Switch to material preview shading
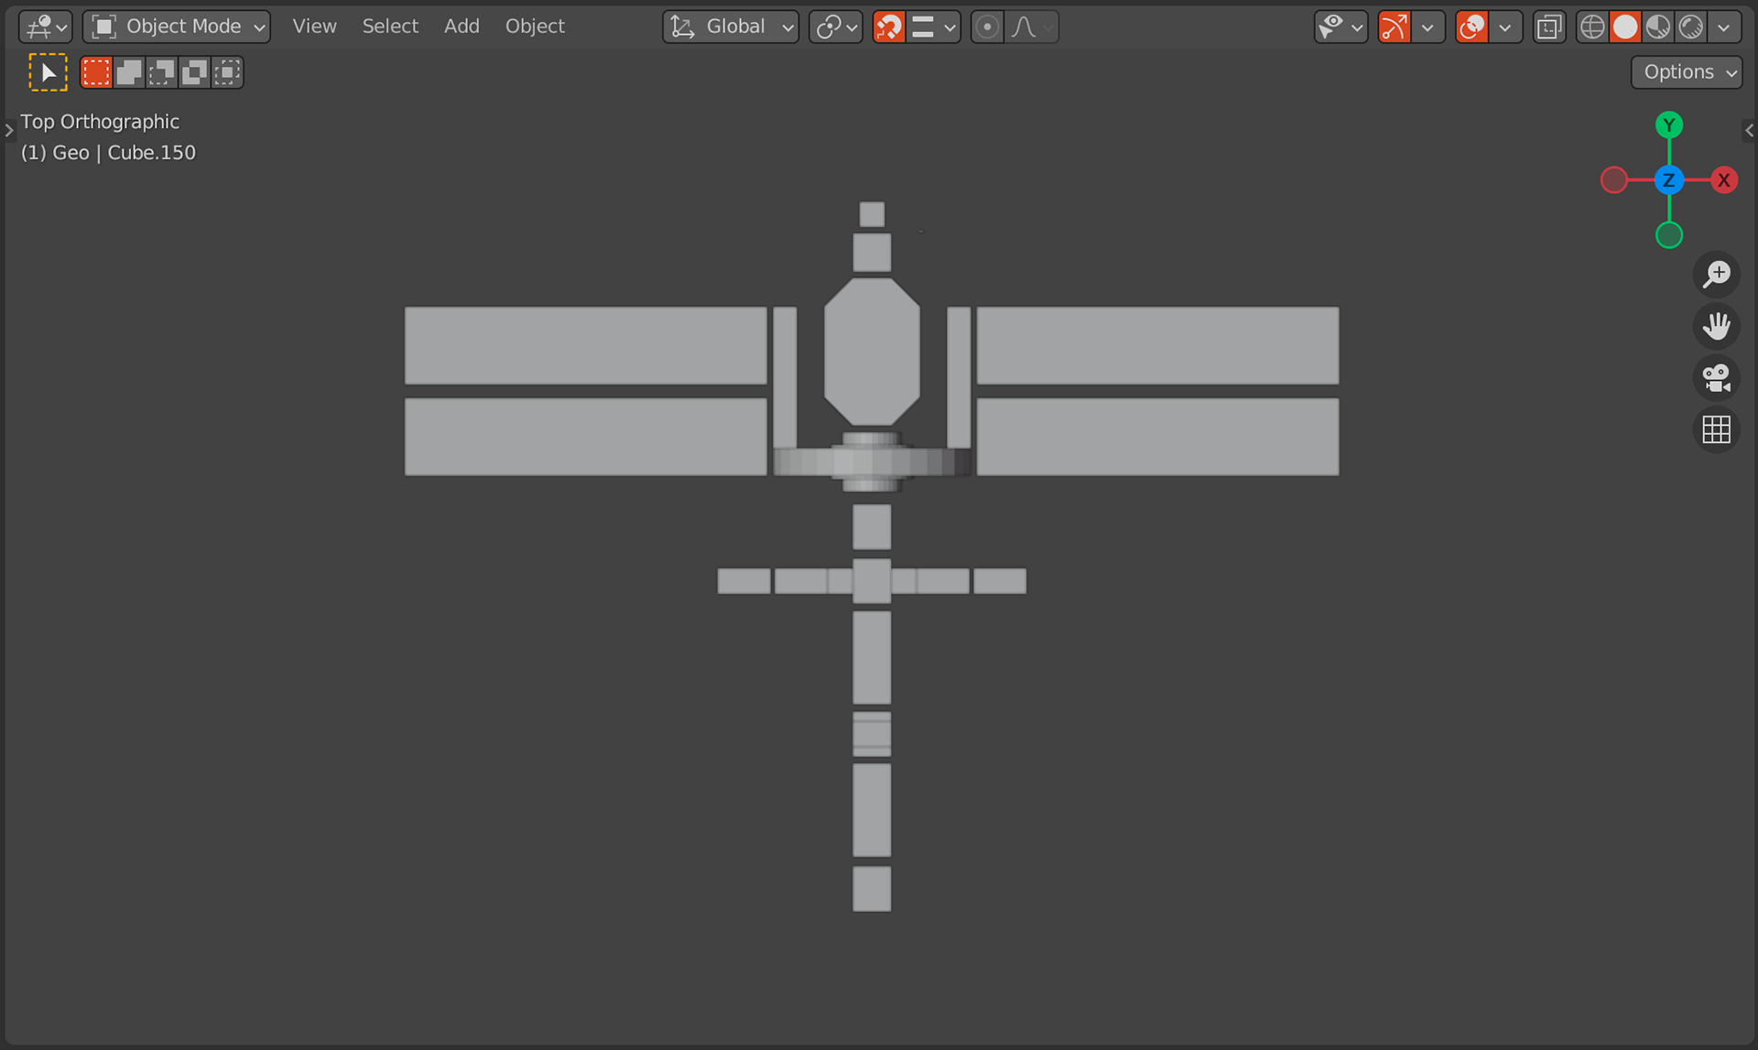Screen dimensions: 1758x1050 point(1658,27)
